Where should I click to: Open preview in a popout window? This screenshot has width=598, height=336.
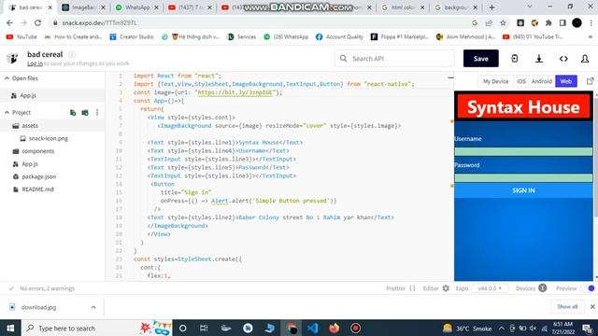tap(590, 81)
